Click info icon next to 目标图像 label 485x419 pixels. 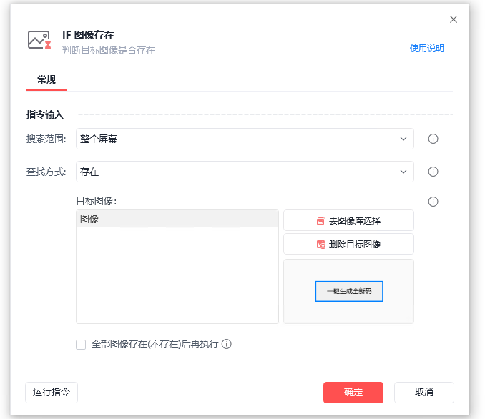point(433,202)
